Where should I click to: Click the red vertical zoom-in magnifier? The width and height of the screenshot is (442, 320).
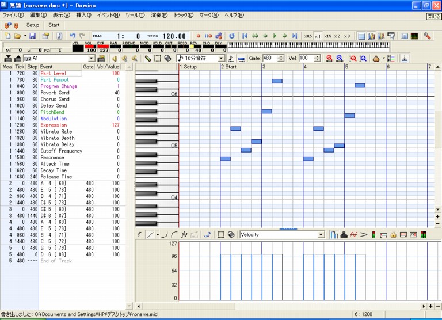coord(353,58)
